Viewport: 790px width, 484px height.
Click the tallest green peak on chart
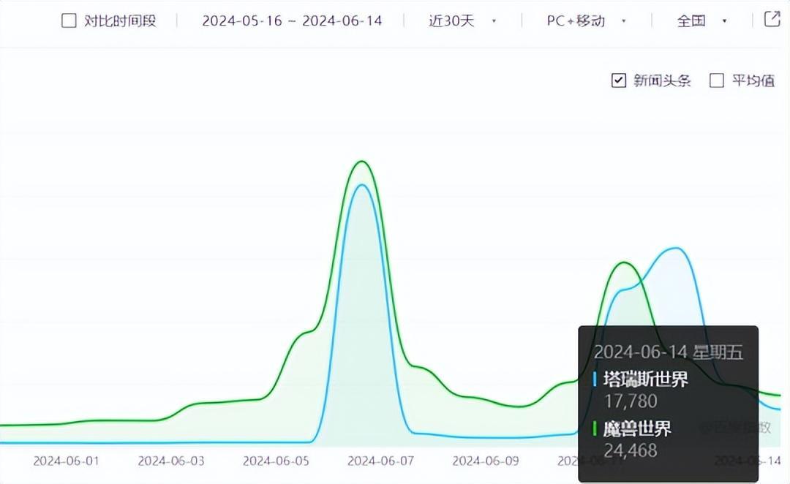(x=361, y=162)
